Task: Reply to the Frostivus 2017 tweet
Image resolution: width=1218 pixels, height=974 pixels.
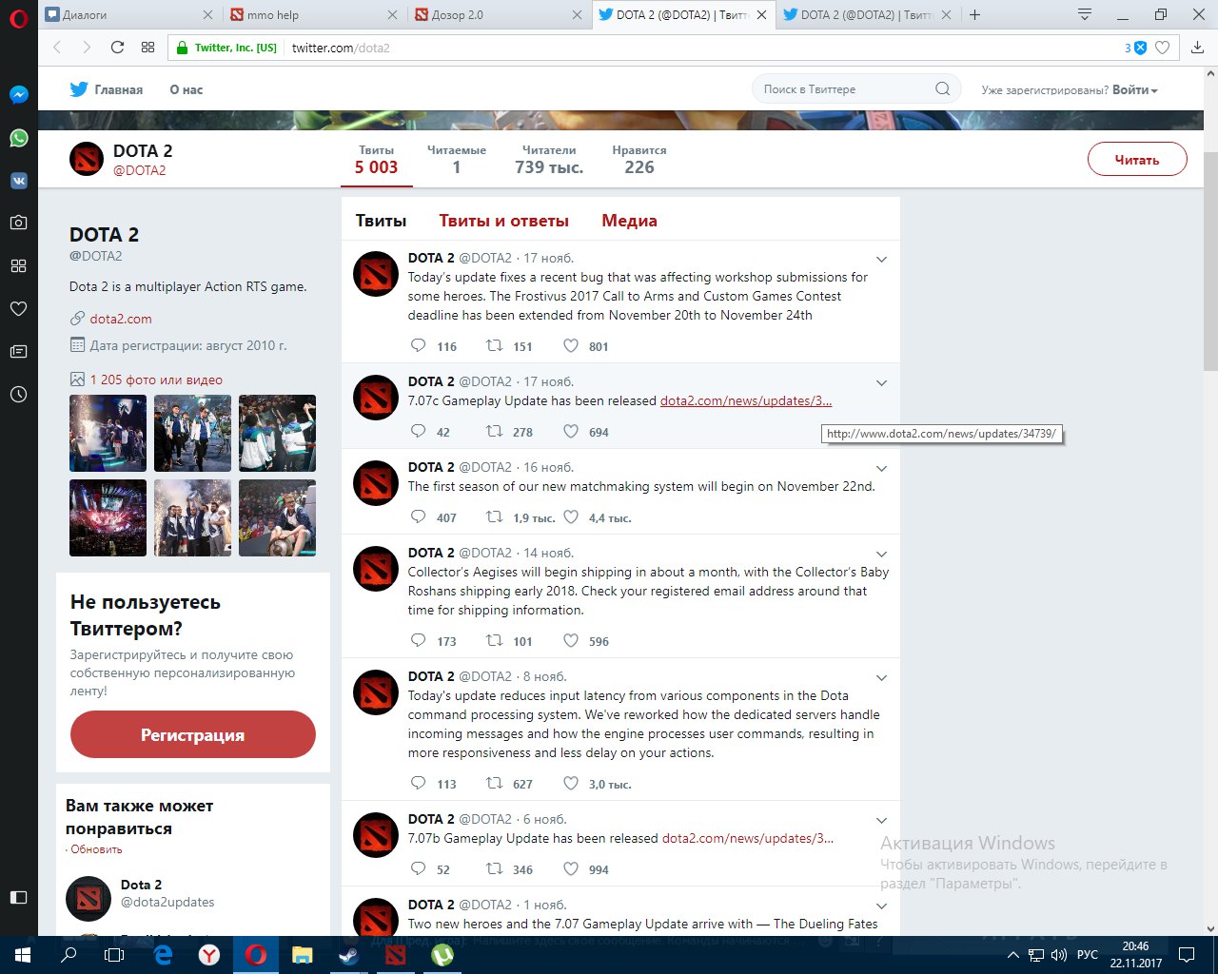Action: pyautogui.click(x=418, y=346)
